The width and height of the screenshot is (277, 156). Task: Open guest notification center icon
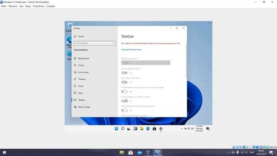[208, 129]
